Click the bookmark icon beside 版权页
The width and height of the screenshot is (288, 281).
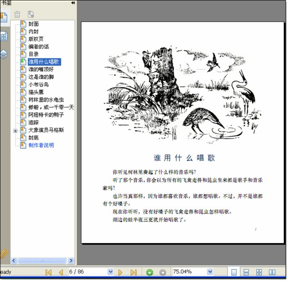(x=23, y=39)
